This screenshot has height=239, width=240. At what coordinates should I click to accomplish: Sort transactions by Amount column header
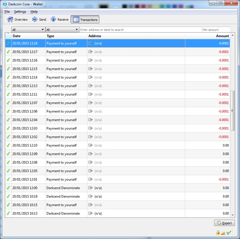pyautogui.click(x=207, y=36)
